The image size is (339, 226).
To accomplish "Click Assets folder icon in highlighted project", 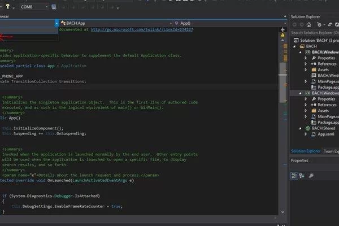I will pyautogui.click(x=314, y=111).
